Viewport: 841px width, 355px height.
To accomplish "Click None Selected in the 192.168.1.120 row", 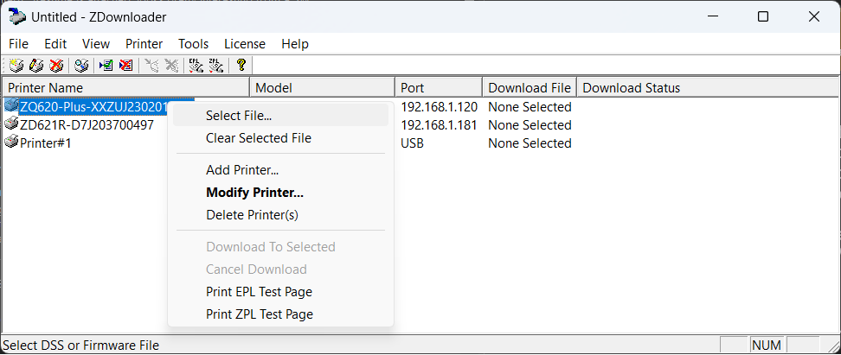I will click(x=530, y=107).
